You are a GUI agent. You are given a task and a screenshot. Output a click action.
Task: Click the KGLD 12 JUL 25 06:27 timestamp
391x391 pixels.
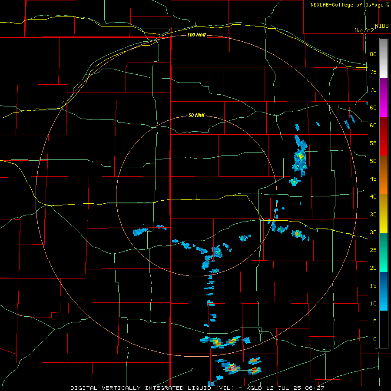pyautogui.click(x=285, y=388)
